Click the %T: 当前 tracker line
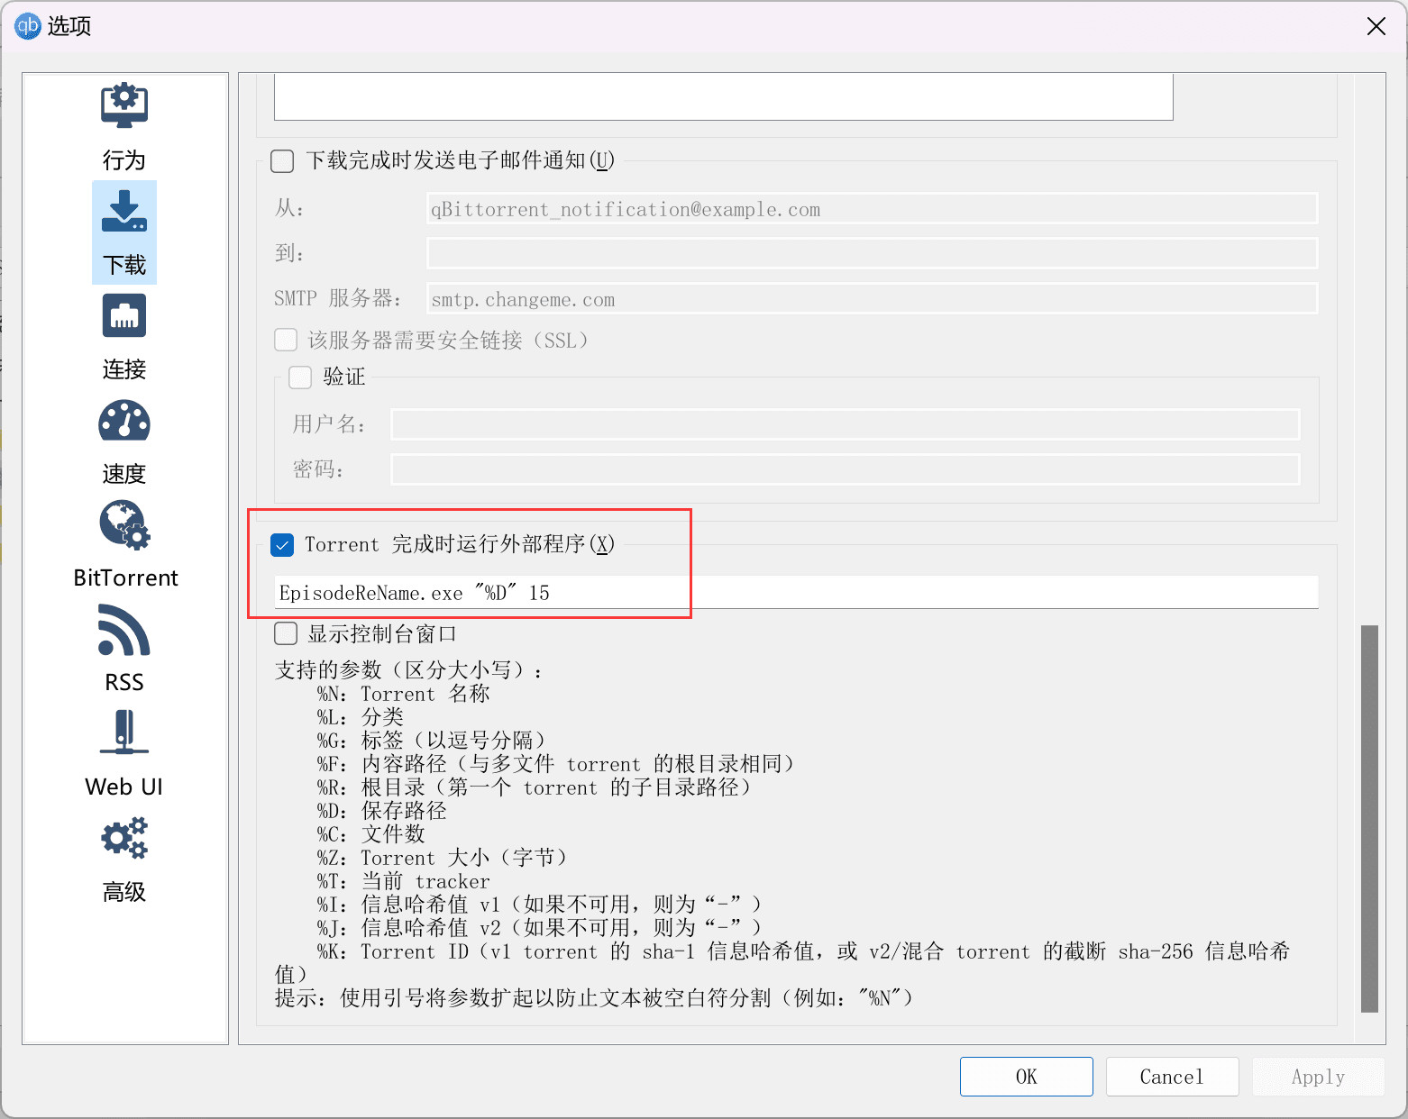 coord(403,881)
